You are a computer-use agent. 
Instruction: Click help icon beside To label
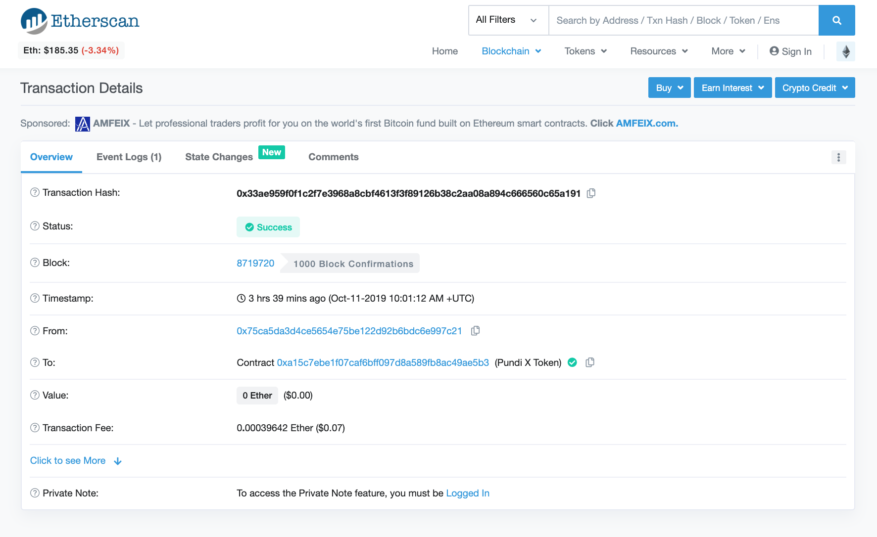click(x=35, y=362)
